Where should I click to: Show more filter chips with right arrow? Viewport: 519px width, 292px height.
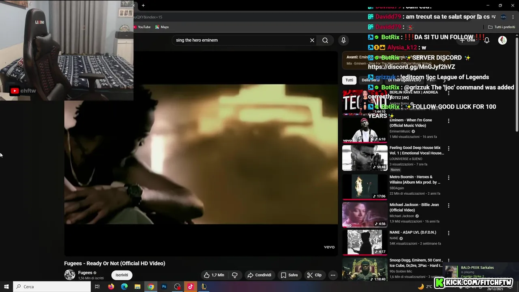point(444,80)
